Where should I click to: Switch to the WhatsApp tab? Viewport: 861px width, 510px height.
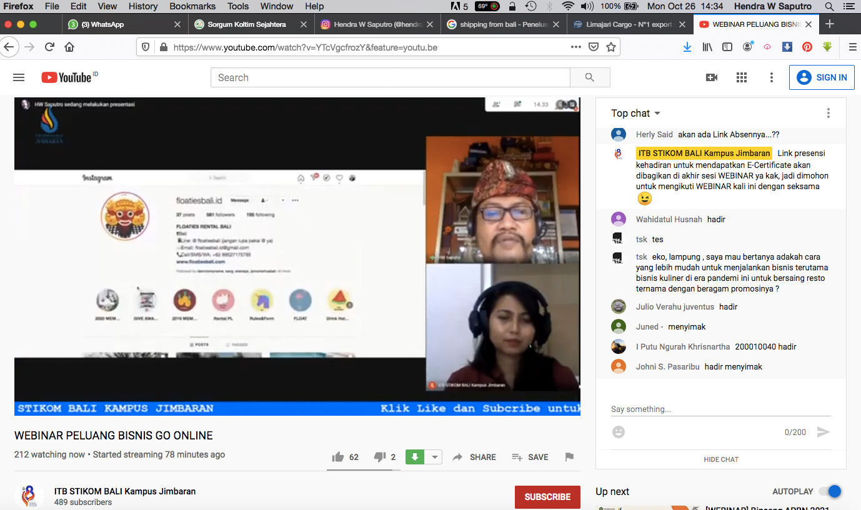pyautogui.click(x=125, y=24)
